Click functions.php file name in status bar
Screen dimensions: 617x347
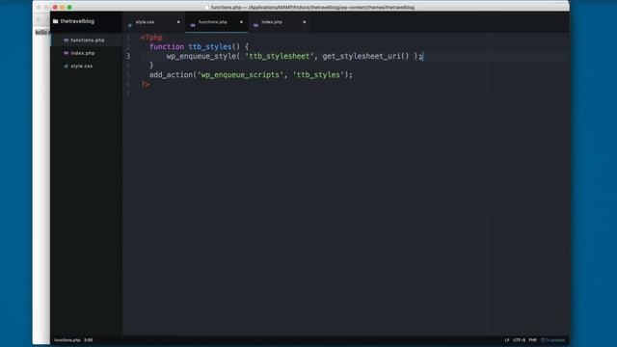(67, 340)
